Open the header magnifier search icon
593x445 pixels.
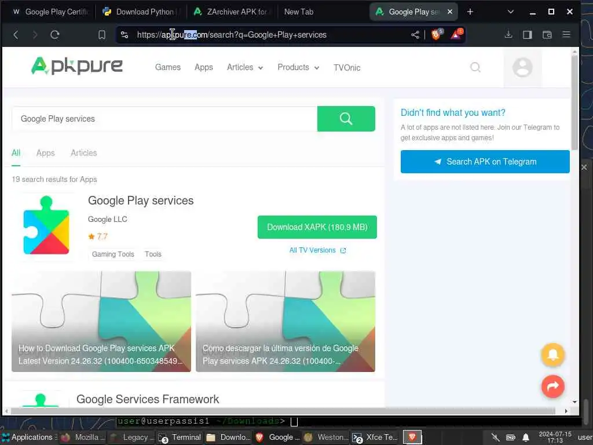(x=475, y=67)
